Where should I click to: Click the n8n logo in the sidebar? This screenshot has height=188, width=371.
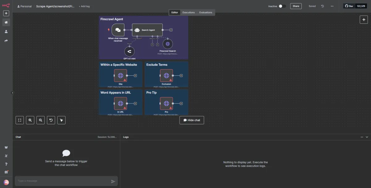coord(6,5)
